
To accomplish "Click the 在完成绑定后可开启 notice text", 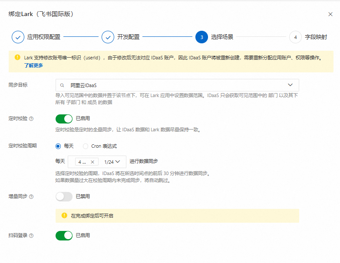I will pyautogui.click(x=92, y=216).
